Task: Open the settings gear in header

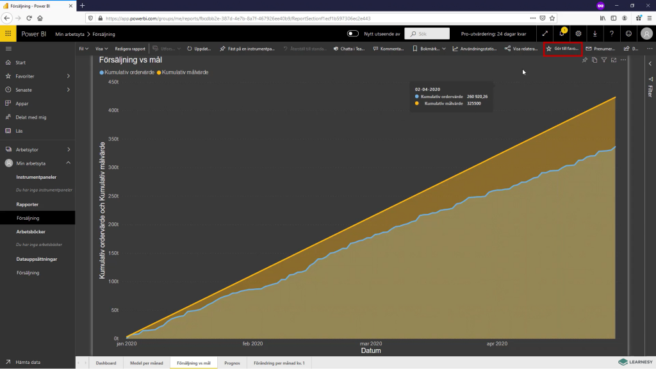Action: (578, 33)
